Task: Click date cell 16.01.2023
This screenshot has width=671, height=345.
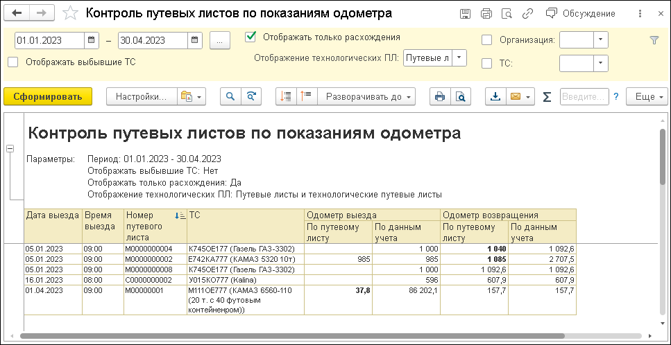Action: (x=53, y=280)
